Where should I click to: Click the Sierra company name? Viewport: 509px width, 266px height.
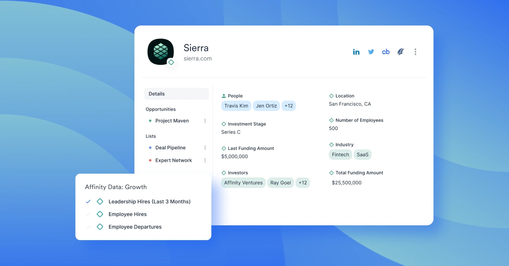pyautogui.click(x=196, y=48)
